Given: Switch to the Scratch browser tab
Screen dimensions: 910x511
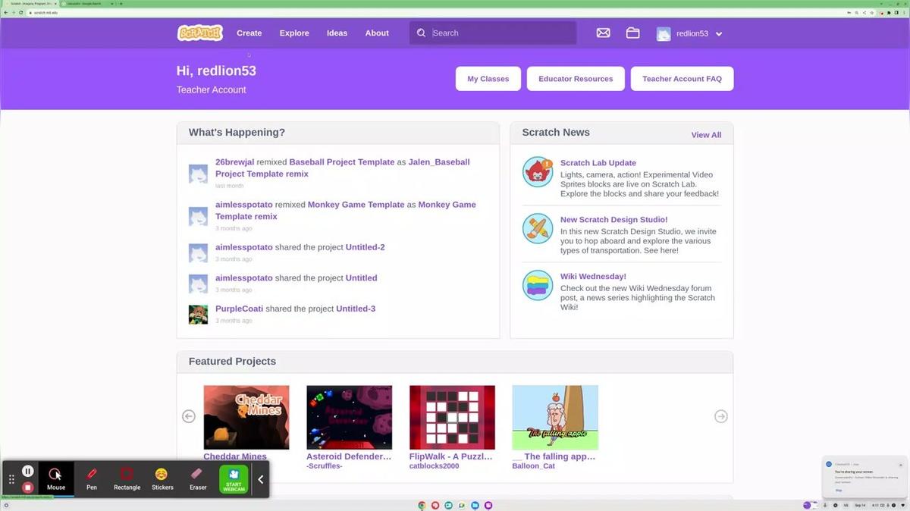Looking at the screenshot, I should pos(30,4).
